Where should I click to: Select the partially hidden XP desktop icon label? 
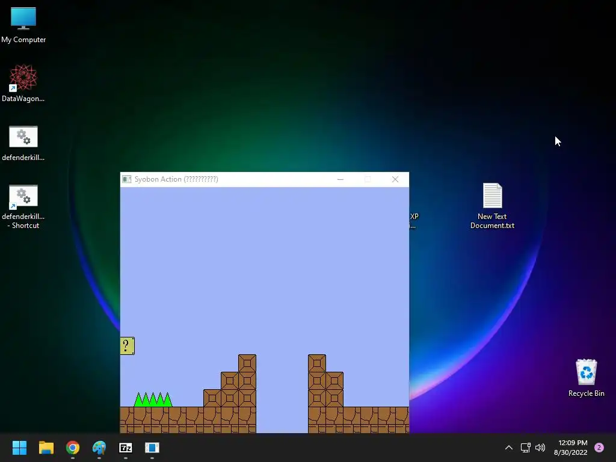point(413,221)
